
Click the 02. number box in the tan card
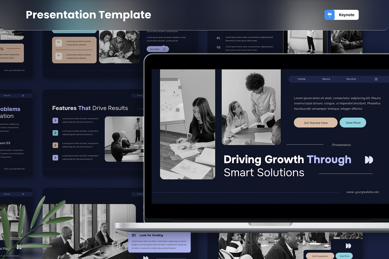tap(59, 56)
